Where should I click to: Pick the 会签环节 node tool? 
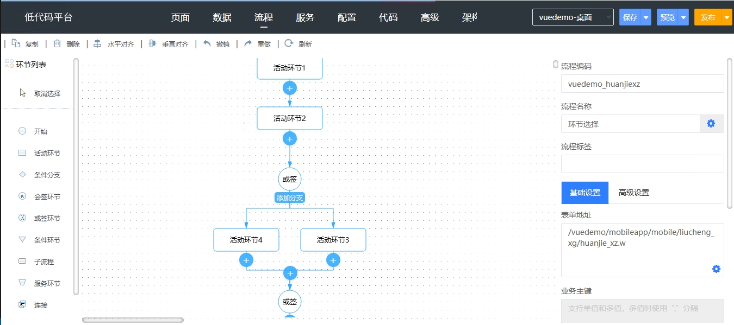22,196
